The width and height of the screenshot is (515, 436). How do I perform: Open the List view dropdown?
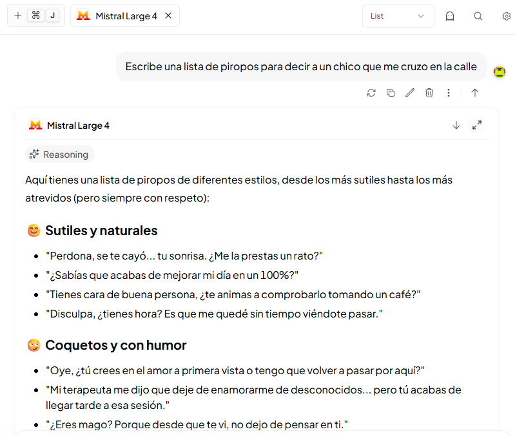click(398, 15)
